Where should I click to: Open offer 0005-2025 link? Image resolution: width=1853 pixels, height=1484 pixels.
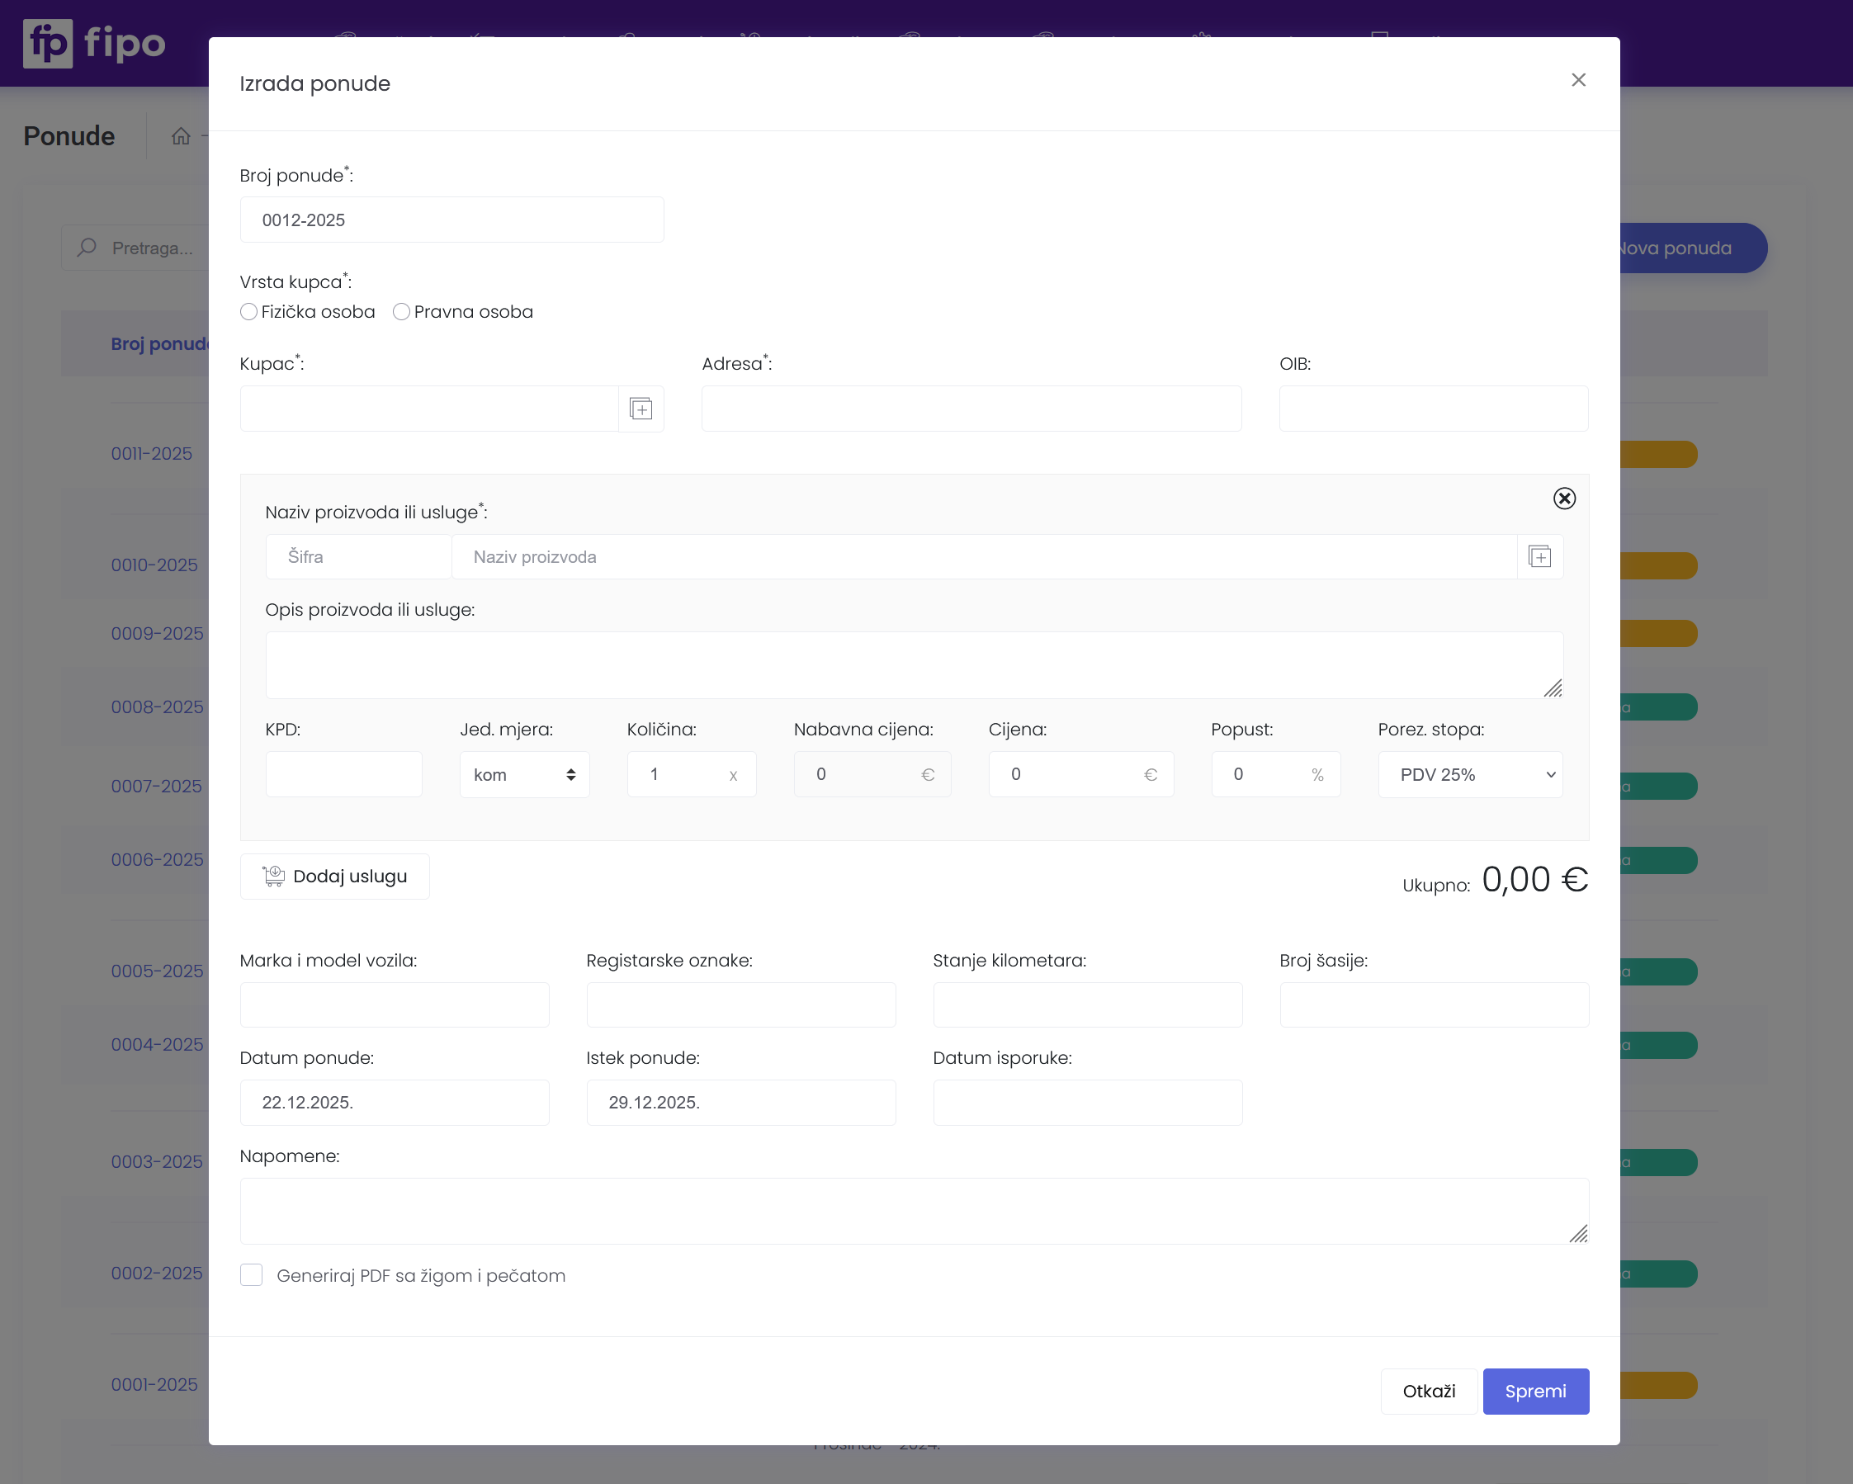157,971
